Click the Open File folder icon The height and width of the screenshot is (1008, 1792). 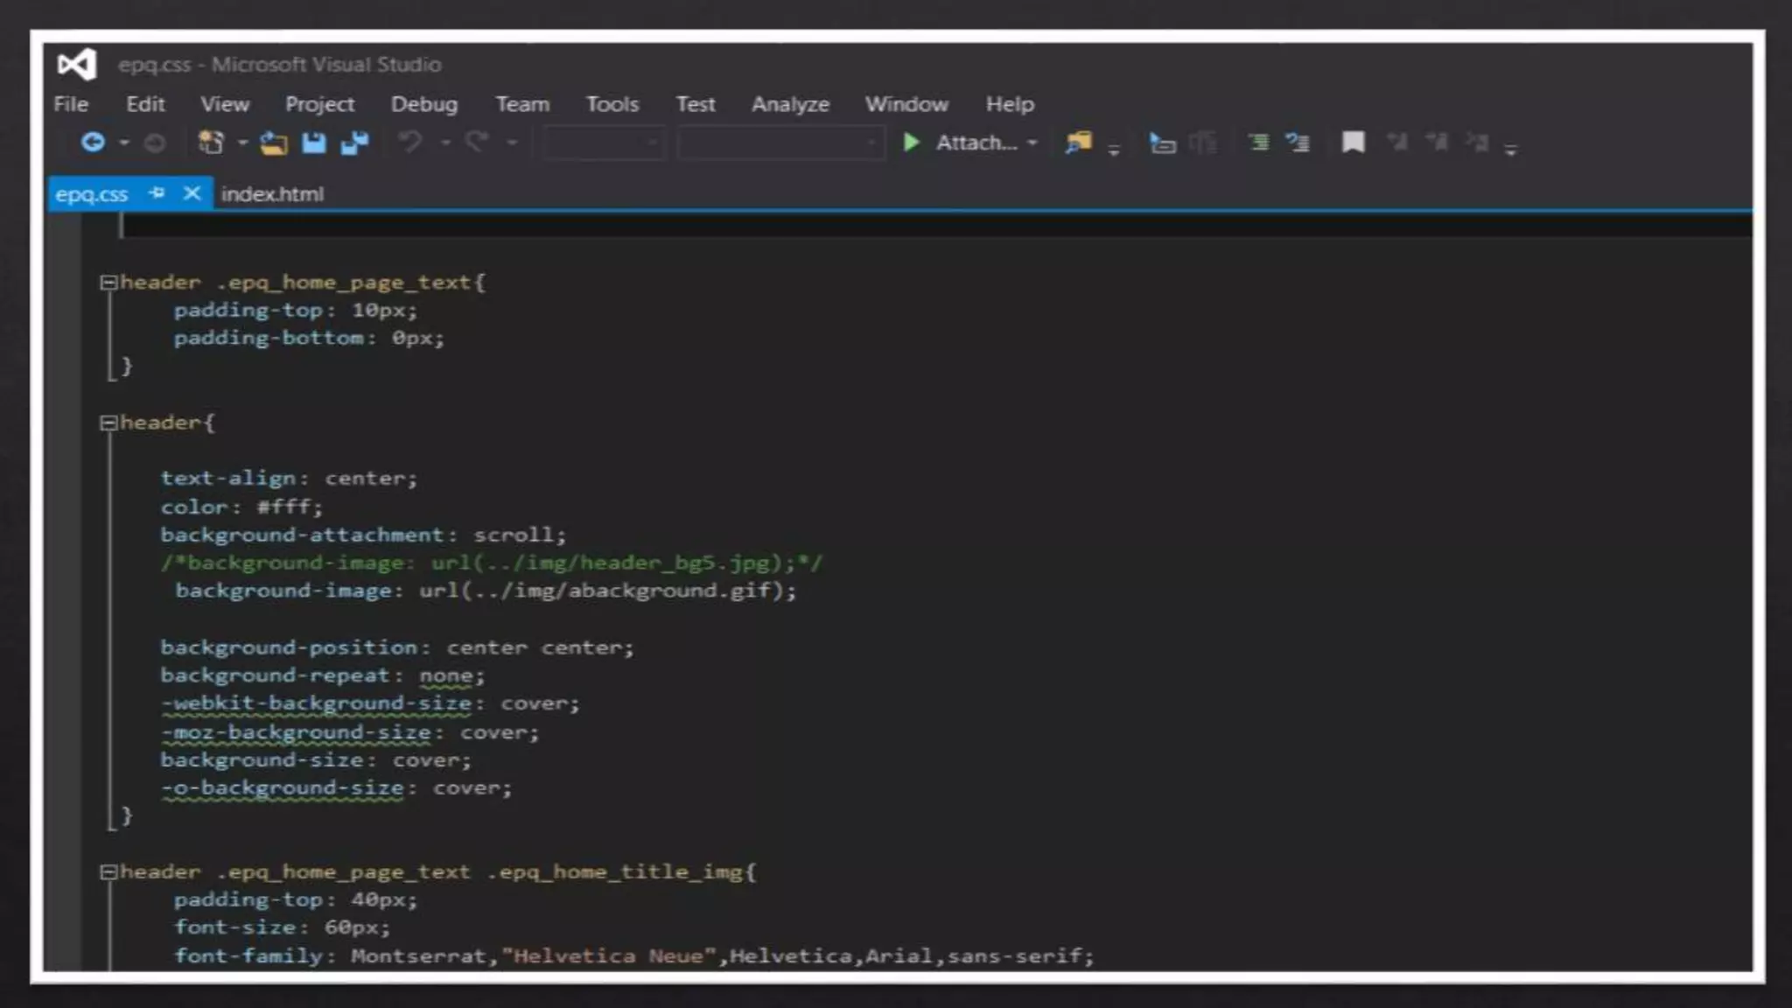coord(274,143)
